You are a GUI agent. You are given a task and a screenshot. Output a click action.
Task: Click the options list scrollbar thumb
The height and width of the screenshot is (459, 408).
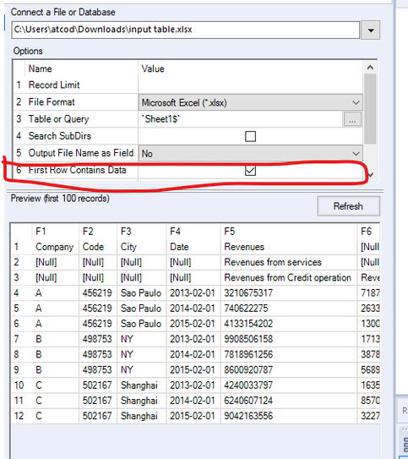[x=370, y=109]
